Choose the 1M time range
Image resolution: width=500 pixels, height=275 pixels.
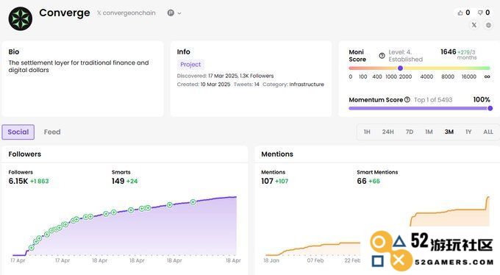point(429,132)
